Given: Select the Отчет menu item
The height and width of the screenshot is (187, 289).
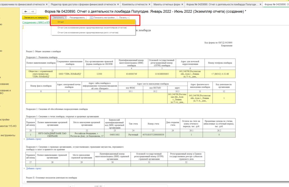Looking at the screenshot, I should click(61, 22).
